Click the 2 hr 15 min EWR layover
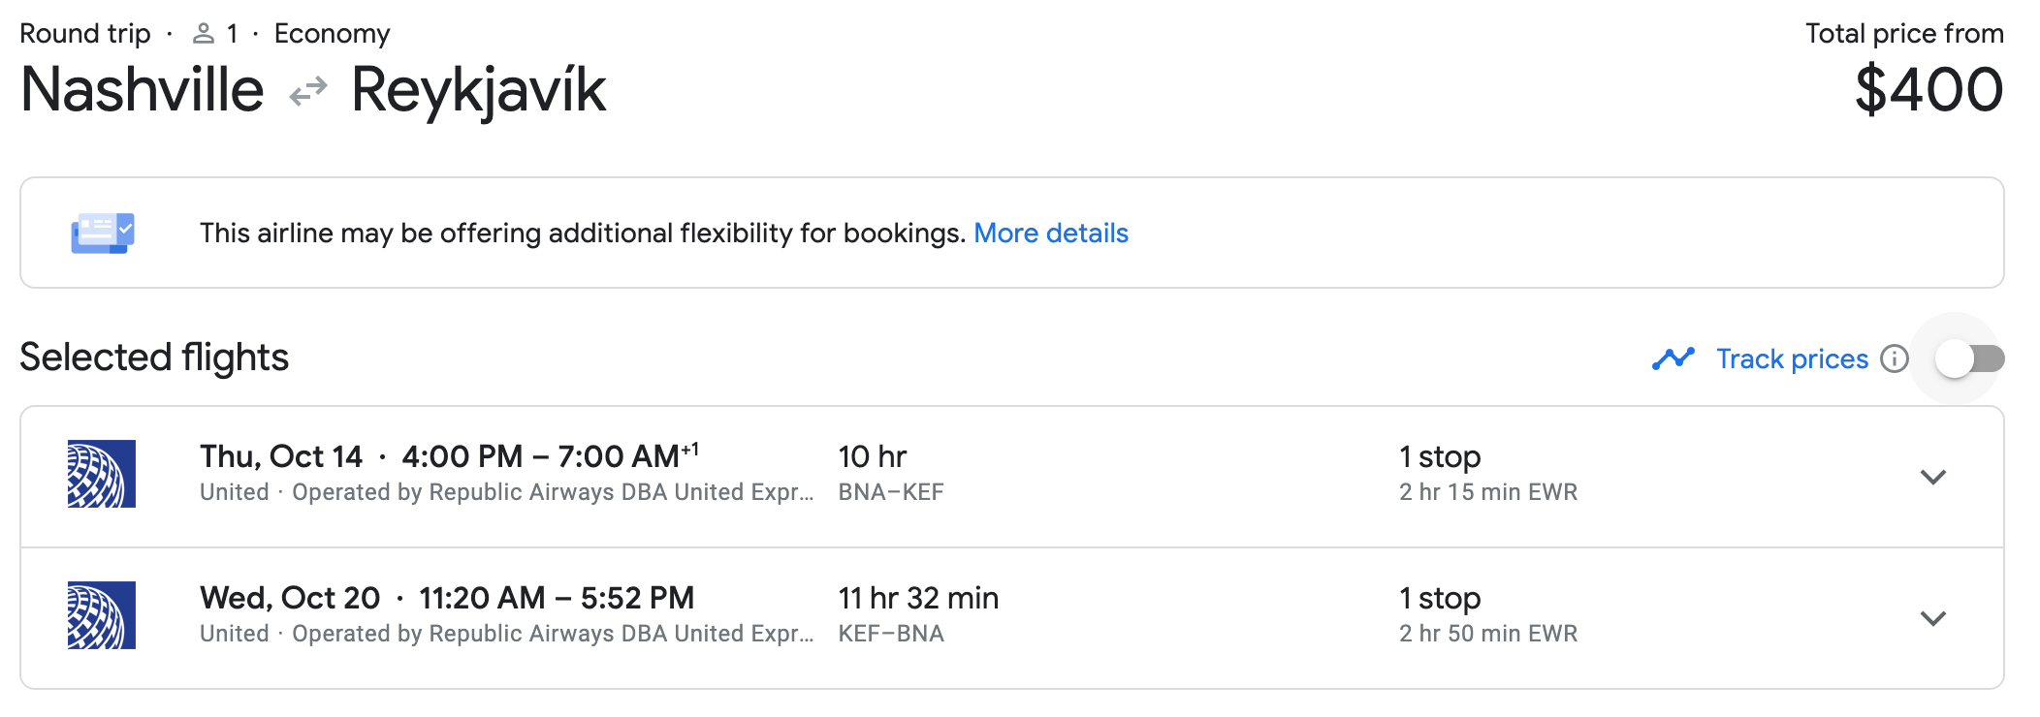 tap(1487, 492)
